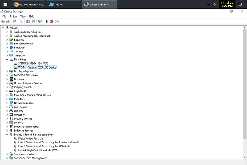
Task: Open the notification center icon
Action: coord(240,4)
